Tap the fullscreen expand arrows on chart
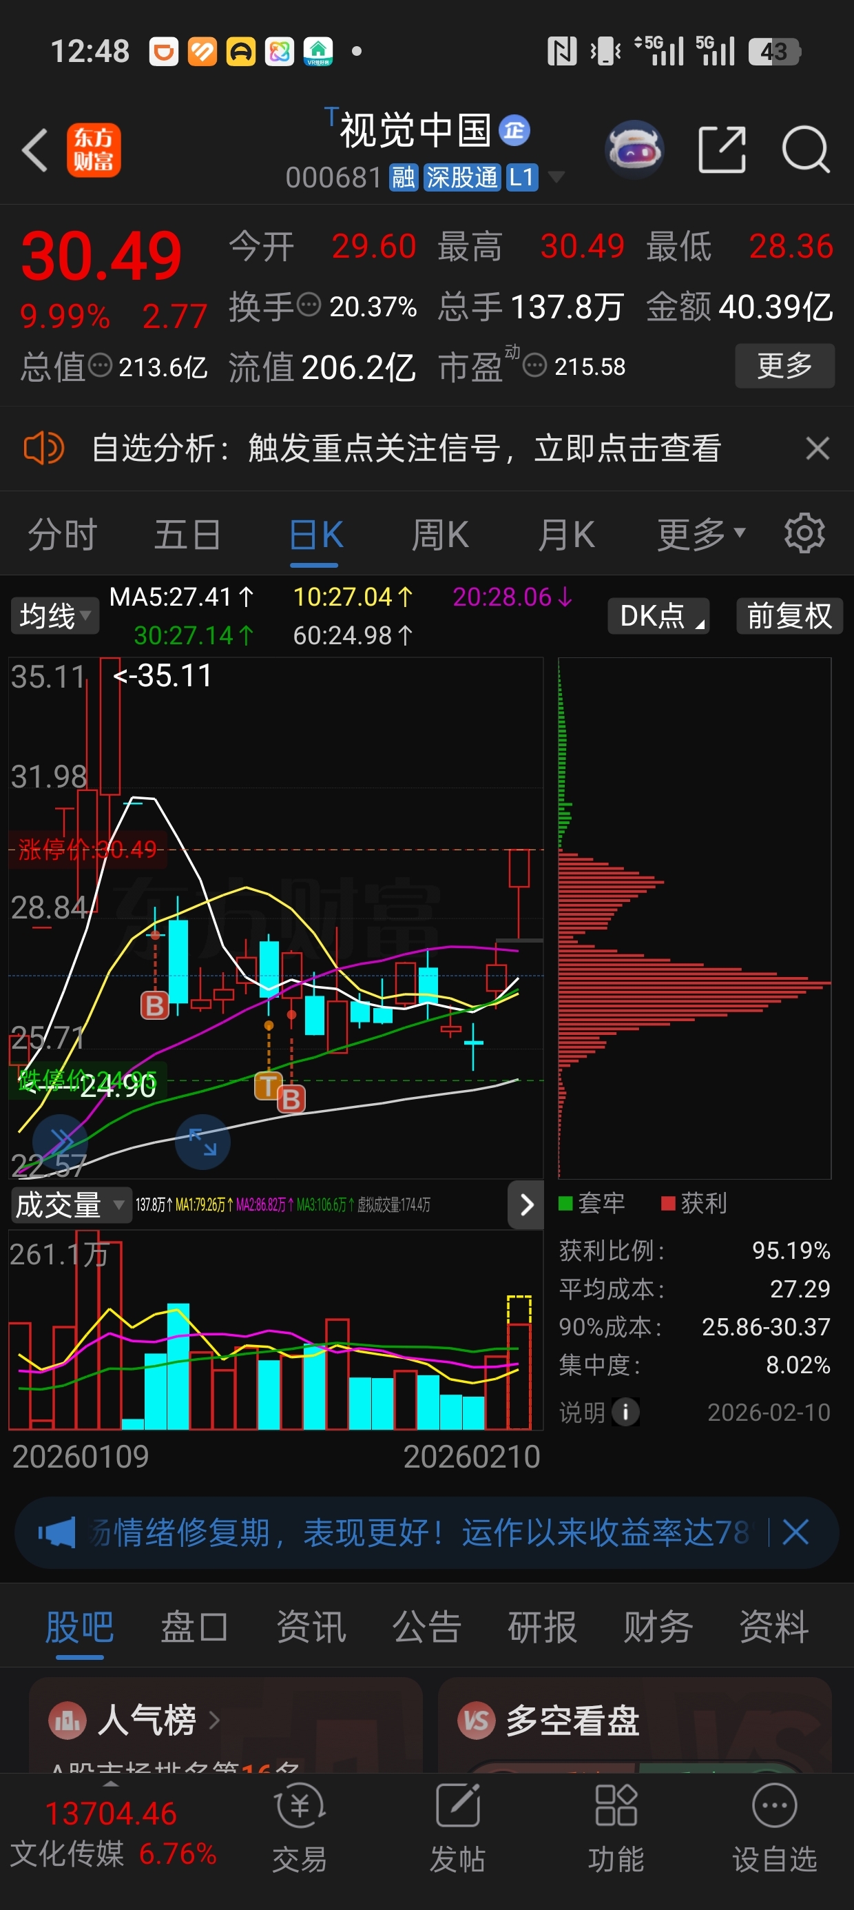854x1910 pixels. tap(202, 1142)
